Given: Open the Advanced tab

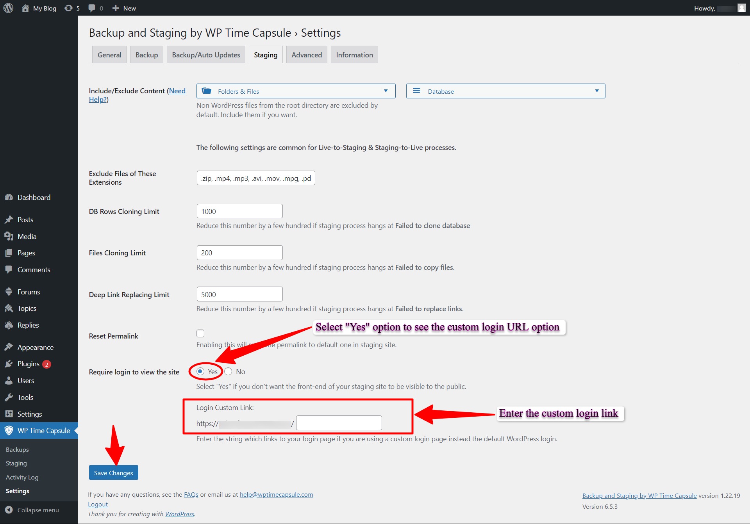Looking at the screenshot, I should click(307, 55).
